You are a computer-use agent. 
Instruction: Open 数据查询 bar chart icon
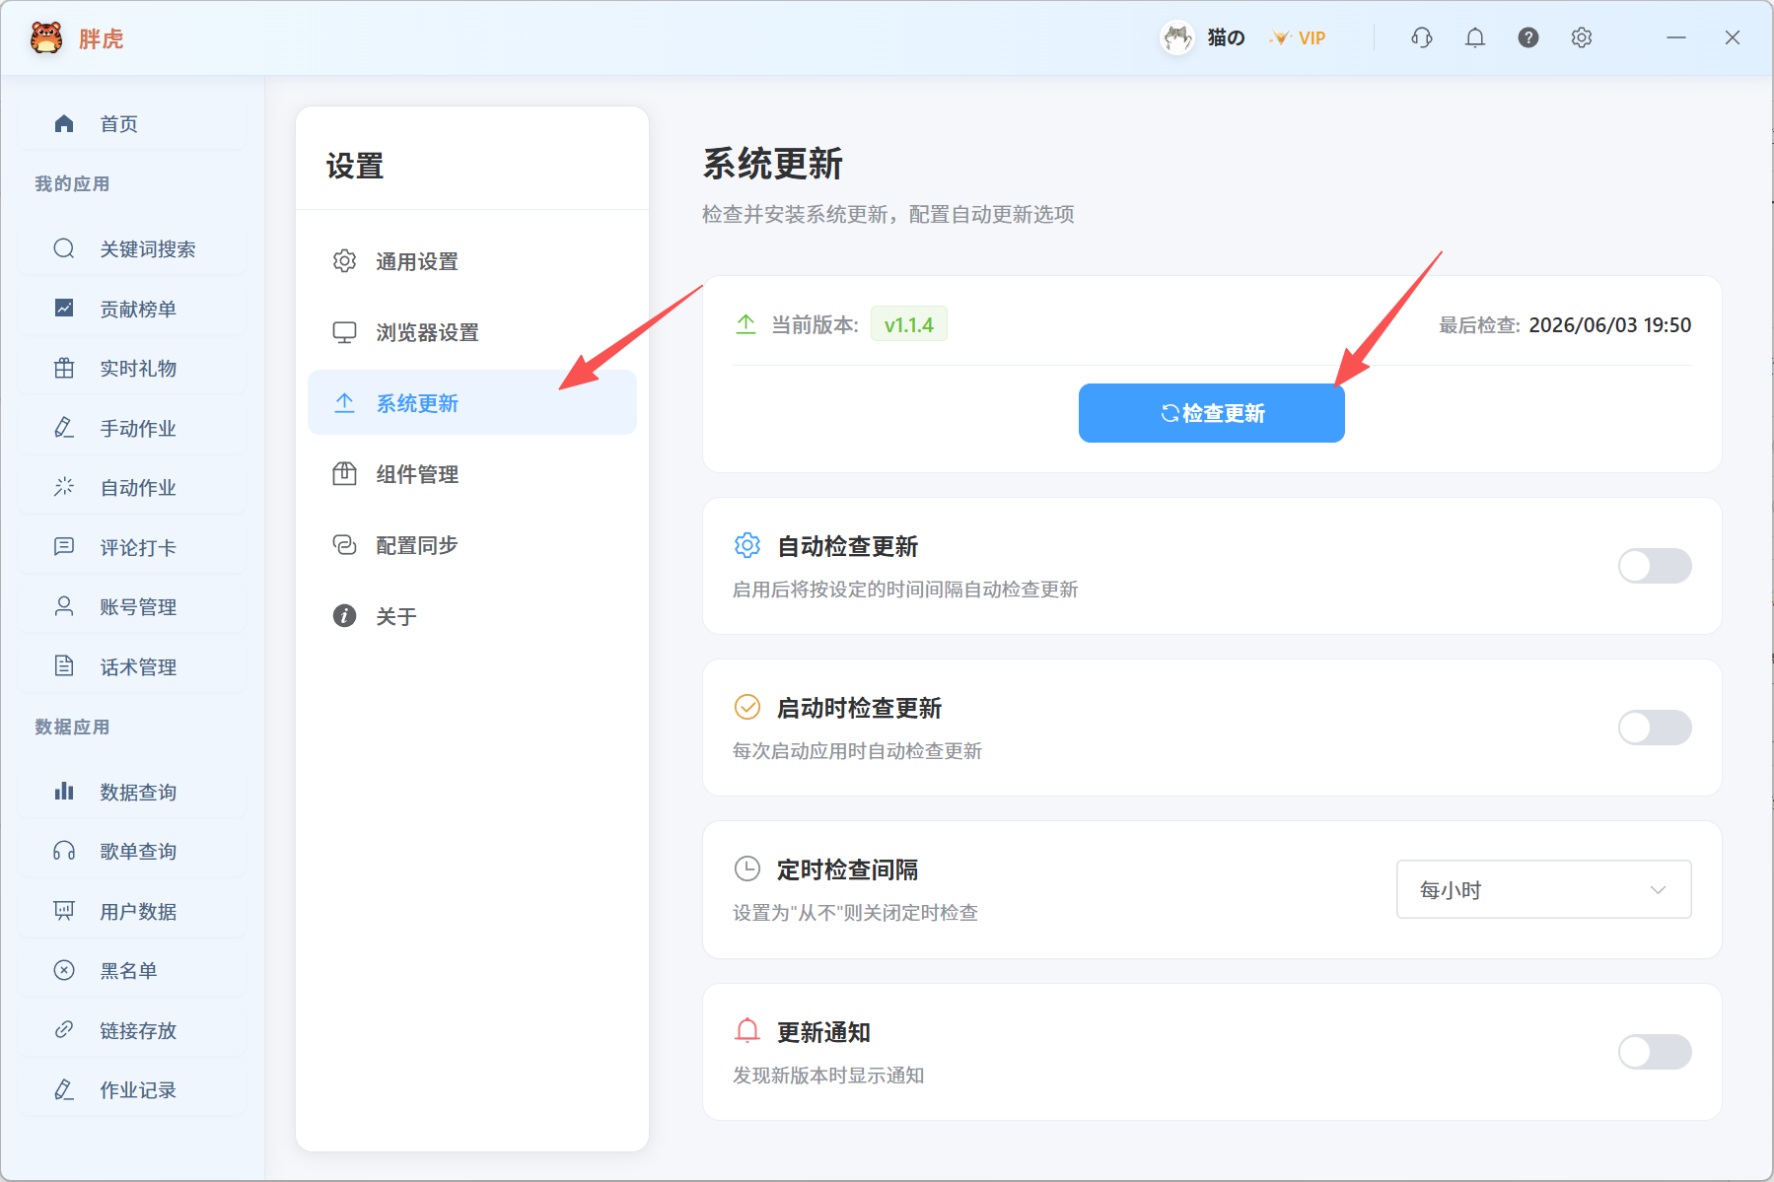pos(64,792)
